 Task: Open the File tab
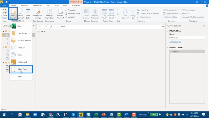[5, 6]
